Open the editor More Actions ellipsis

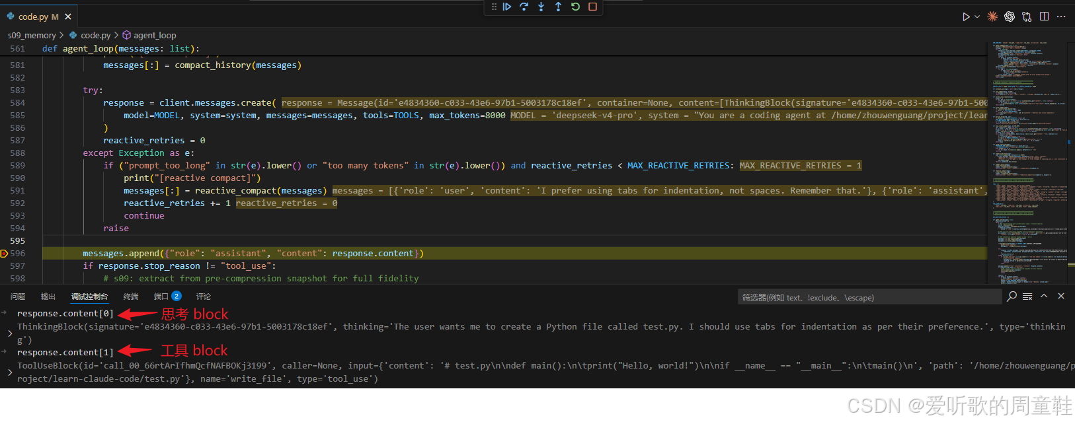point(1061,17)
